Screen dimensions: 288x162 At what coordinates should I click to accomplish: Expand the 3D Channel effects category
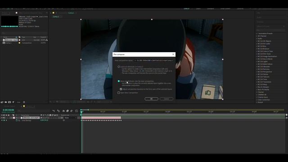pyautogui.click(x=256, y=36)
